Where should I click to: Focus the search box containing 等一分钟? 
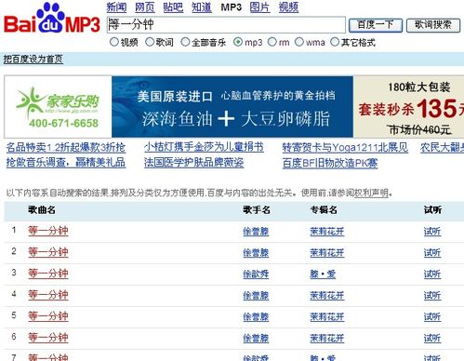(226, 25)
